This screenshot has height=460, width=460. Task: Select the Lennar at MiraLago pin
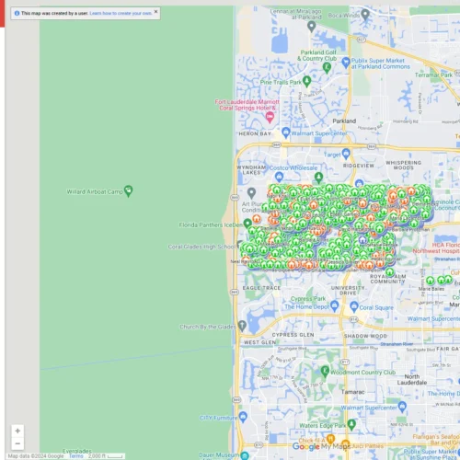(x=312, y=27)
